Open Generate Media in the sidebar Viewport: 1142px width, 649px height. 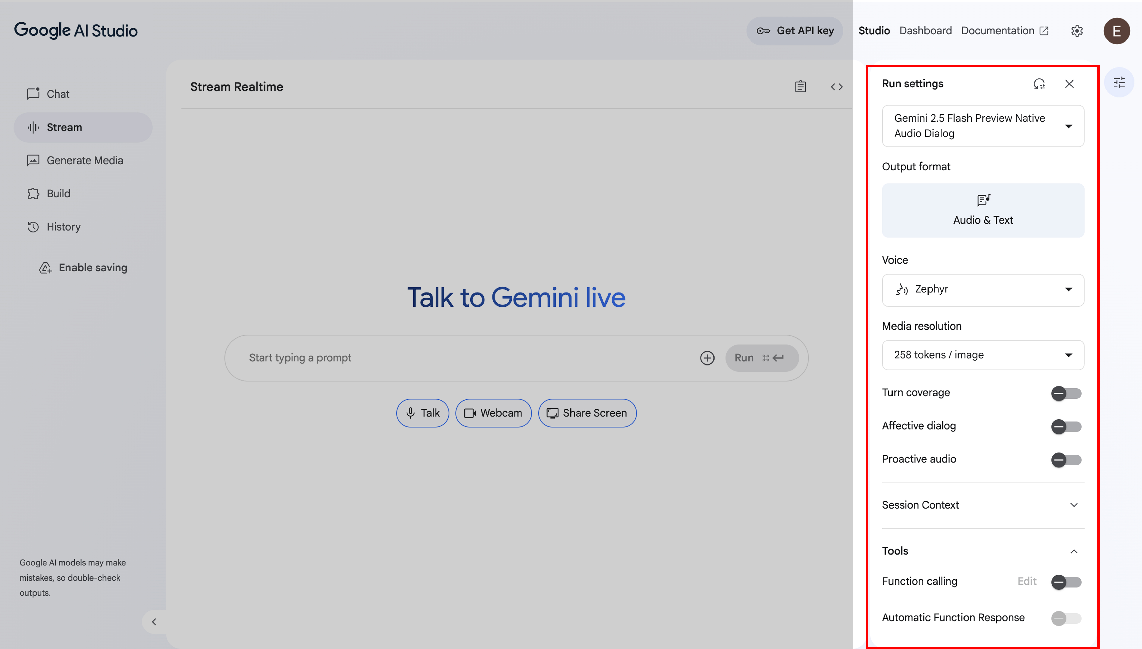pos(83,160)
